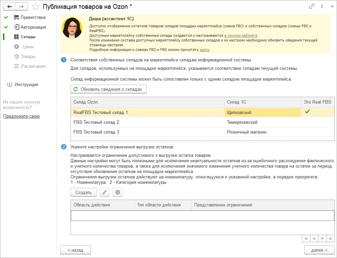This screenshot has width=337, height=258.
Task: Open the здесь link about FBO and FBS
Action: 204,50
